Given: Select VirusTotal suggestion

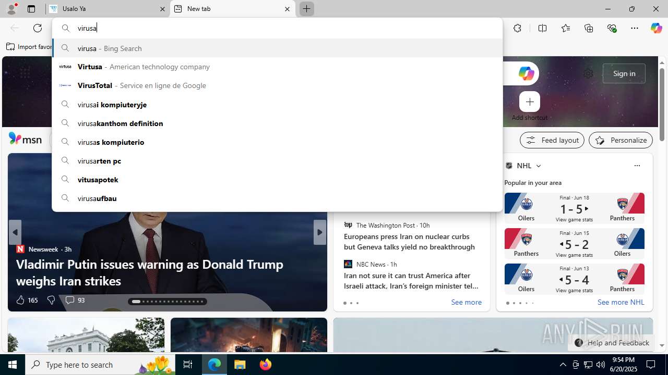Looking at the screenshot, I should coord(277,85).
